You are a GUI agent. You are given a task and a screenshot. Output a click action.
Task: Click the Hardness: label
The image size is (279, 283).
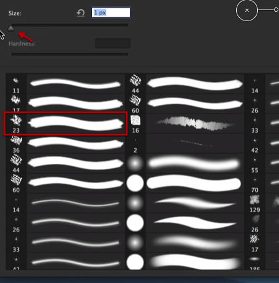pyautogui.click(x=22, y=43)
